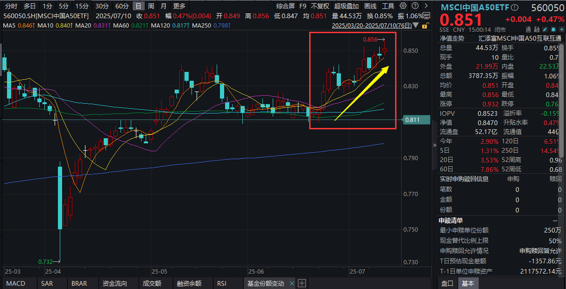
Task: Open the settings gear in the top toolbar
Action: pyautogui.click(x=403, y=6)
